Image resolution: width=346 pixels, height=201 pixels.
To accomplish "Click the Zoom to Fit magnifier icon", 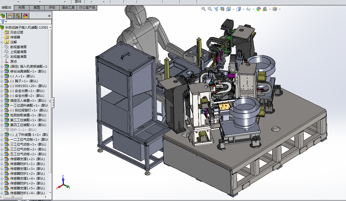I will coord(203,9).
